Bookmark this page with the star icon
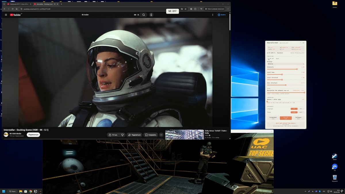The image size is (345, 194). click(x=185, y=9)
